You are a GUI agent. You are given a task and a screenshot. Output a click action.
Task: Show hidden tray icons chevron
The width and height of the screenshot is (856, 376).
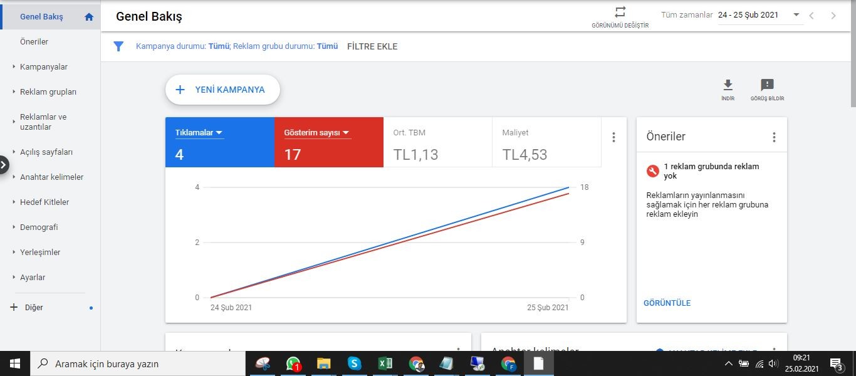pyautogui.click(x=728, y=363)
